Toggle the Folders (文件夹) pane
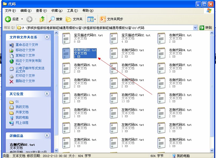216x158 pixels. pos(74,19)
